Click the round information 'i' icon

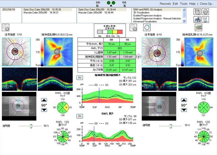tap(139, 57)
